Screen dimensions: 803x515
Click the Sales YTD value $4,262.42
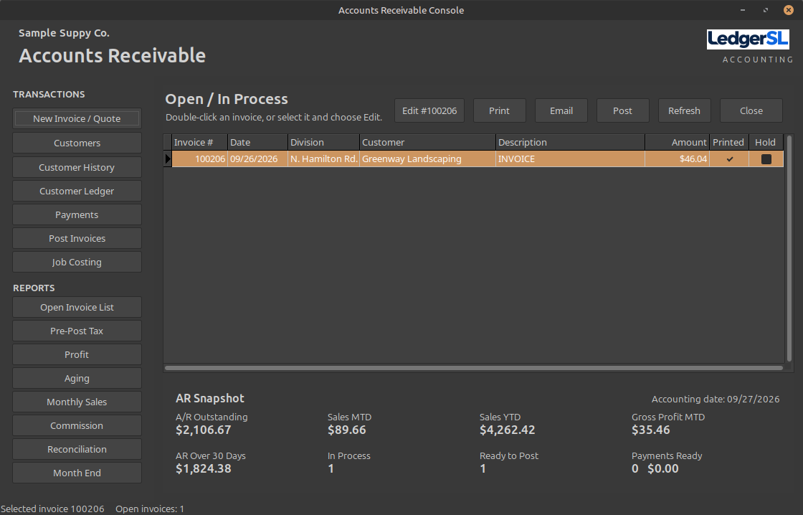pyautogui.click(x=507, y=430)
